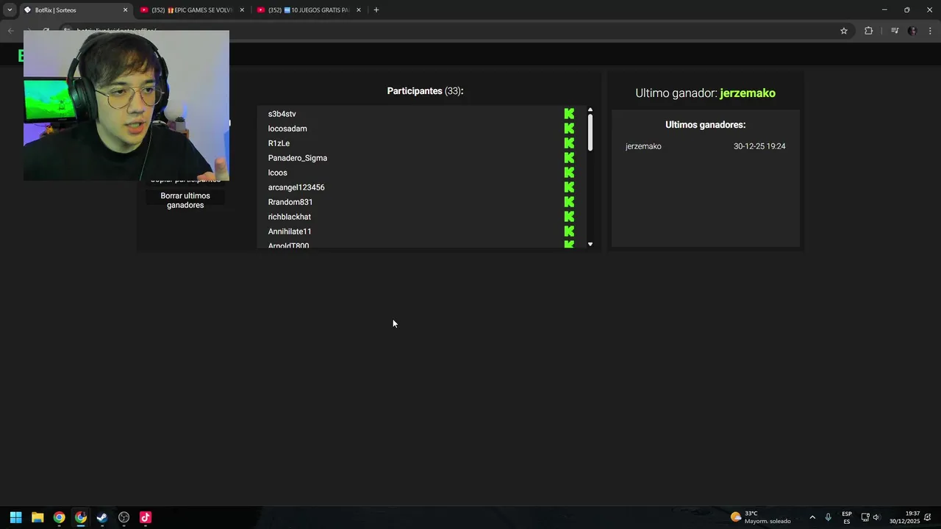Screen dimensions: 941x529
Task: Close the 10 JUEGOS GRATIS tab
Action: click(359, 10)
